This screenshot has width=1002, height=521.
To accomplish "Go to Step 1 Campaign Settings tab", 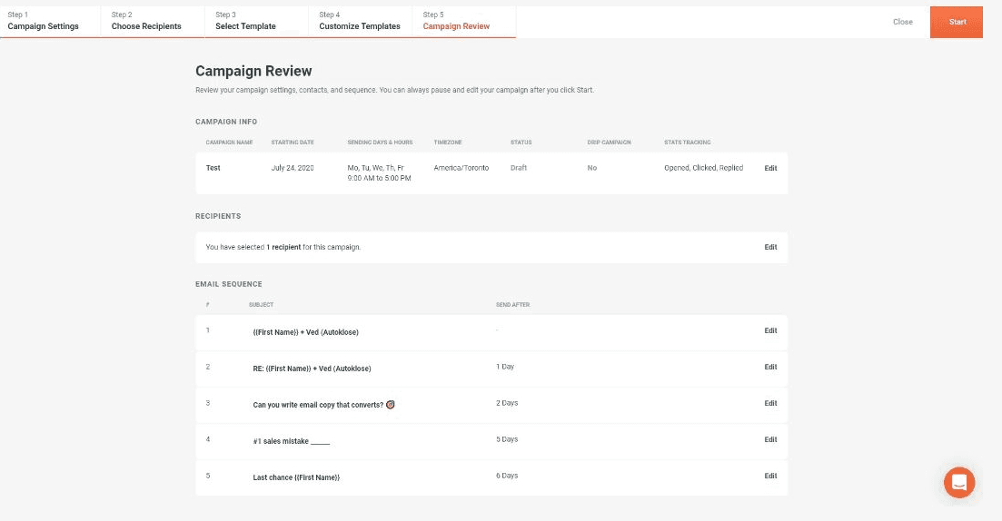I will point(50,21).
